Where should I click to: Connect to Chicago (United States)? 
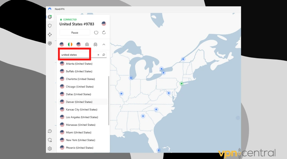pyautogui.click(x=83, y=87)
